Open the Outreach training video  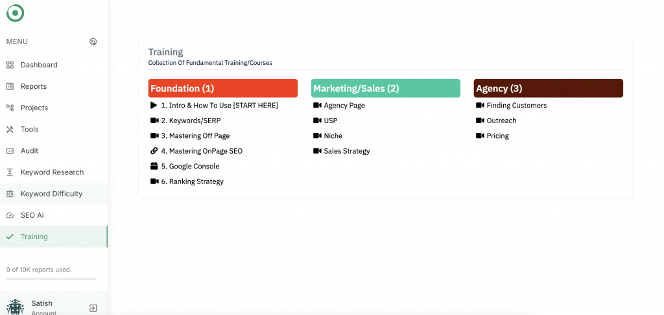pos(501,121)
